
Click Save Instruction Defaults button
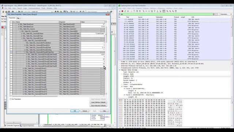coord(98,106)
